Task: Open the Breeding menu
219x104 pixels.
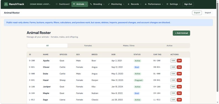Action: [97, 4]
